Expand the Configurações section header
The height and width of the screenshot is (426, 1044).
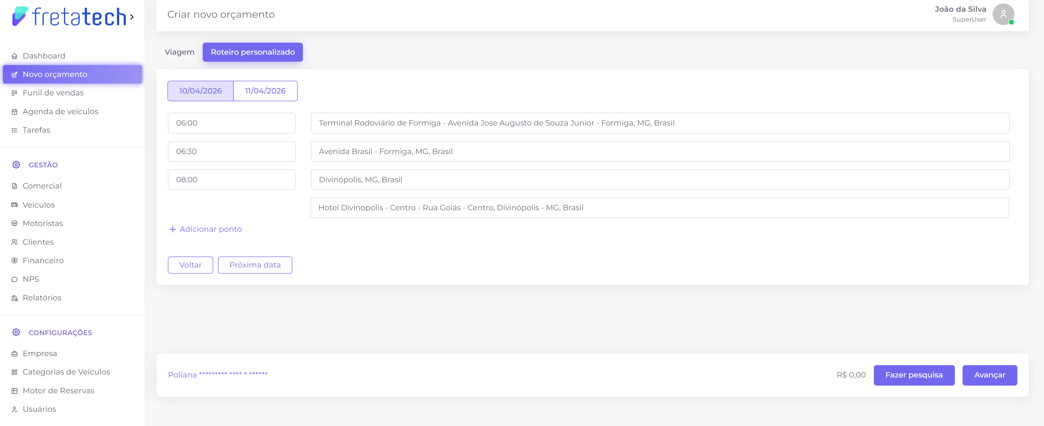point(60,333)
